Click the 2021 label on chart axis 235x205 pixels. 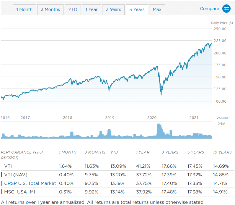coord(194,118)
